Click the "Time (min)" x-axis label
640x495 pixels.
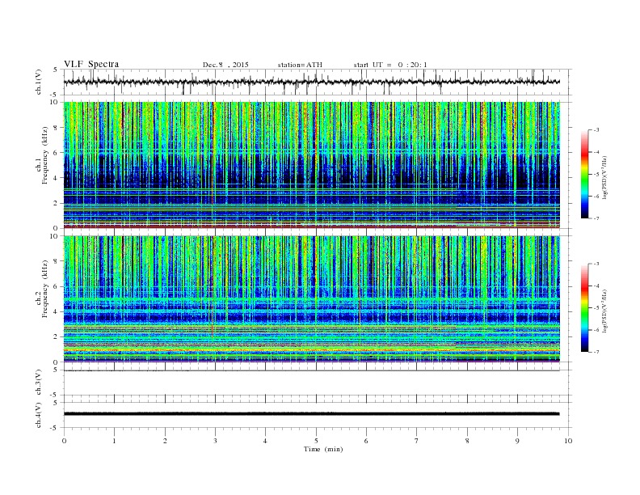323,449
